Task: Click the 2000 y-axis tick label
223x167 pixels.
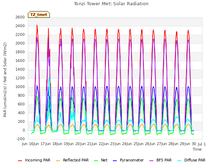Action: pos(20,43)
